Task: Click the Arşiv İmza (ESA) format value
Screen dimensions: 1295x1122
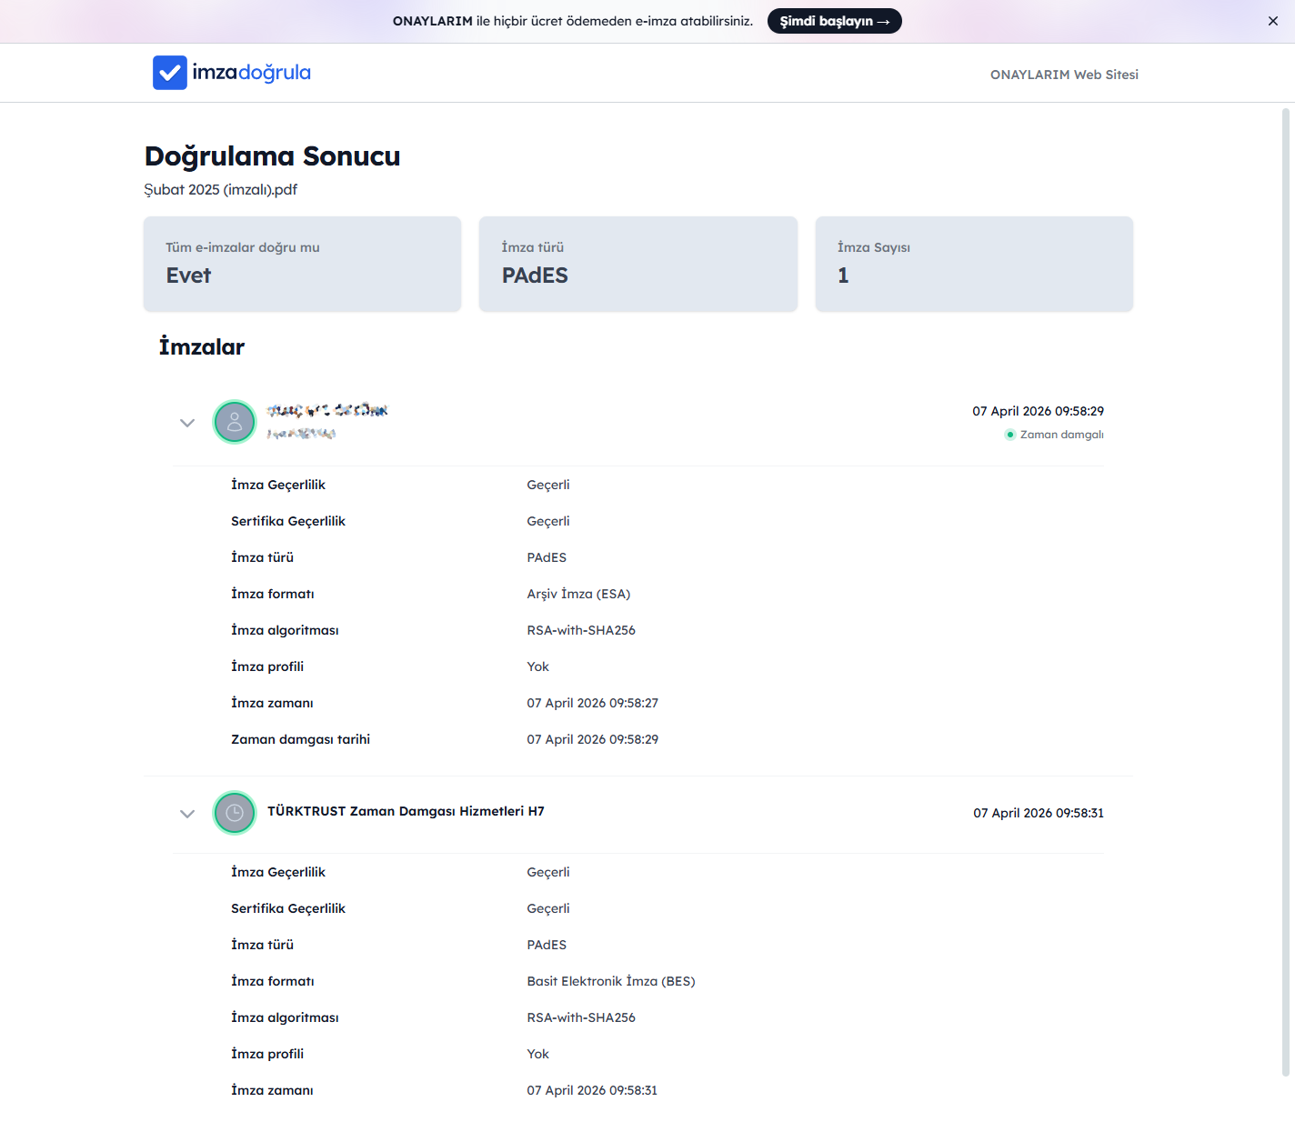Action: click(x=578, y=594)
